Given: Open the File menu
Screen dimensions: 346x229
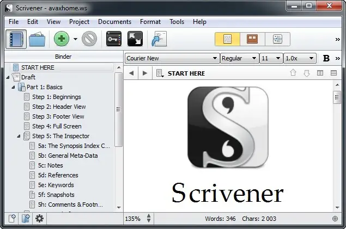Looking at the screenshot, I should point(14,22).
